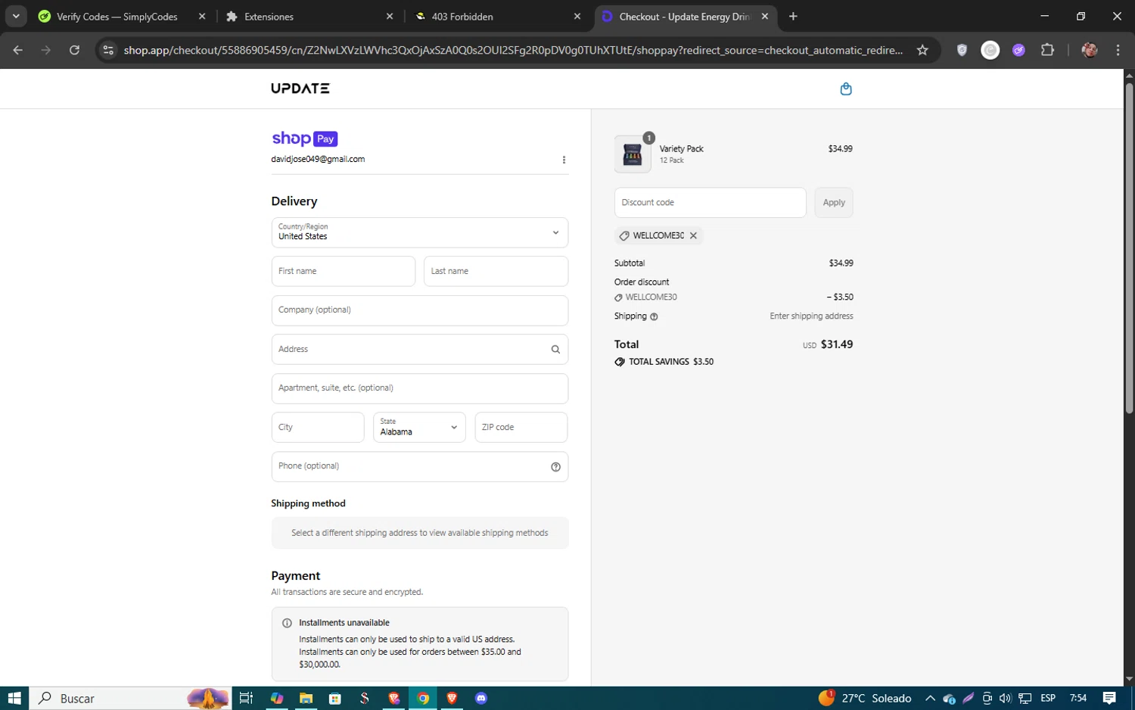
Task: Click the Variety Pack product thumbnail
Action: tap(633, 154)
